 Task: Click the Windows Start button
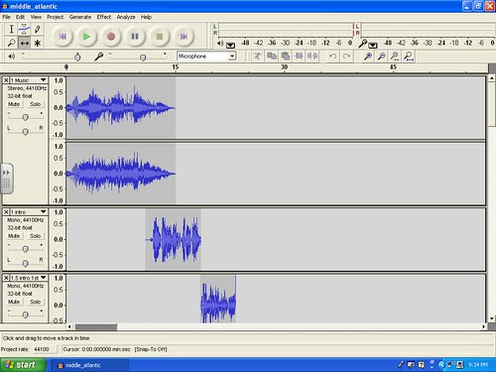pos(23,365)
